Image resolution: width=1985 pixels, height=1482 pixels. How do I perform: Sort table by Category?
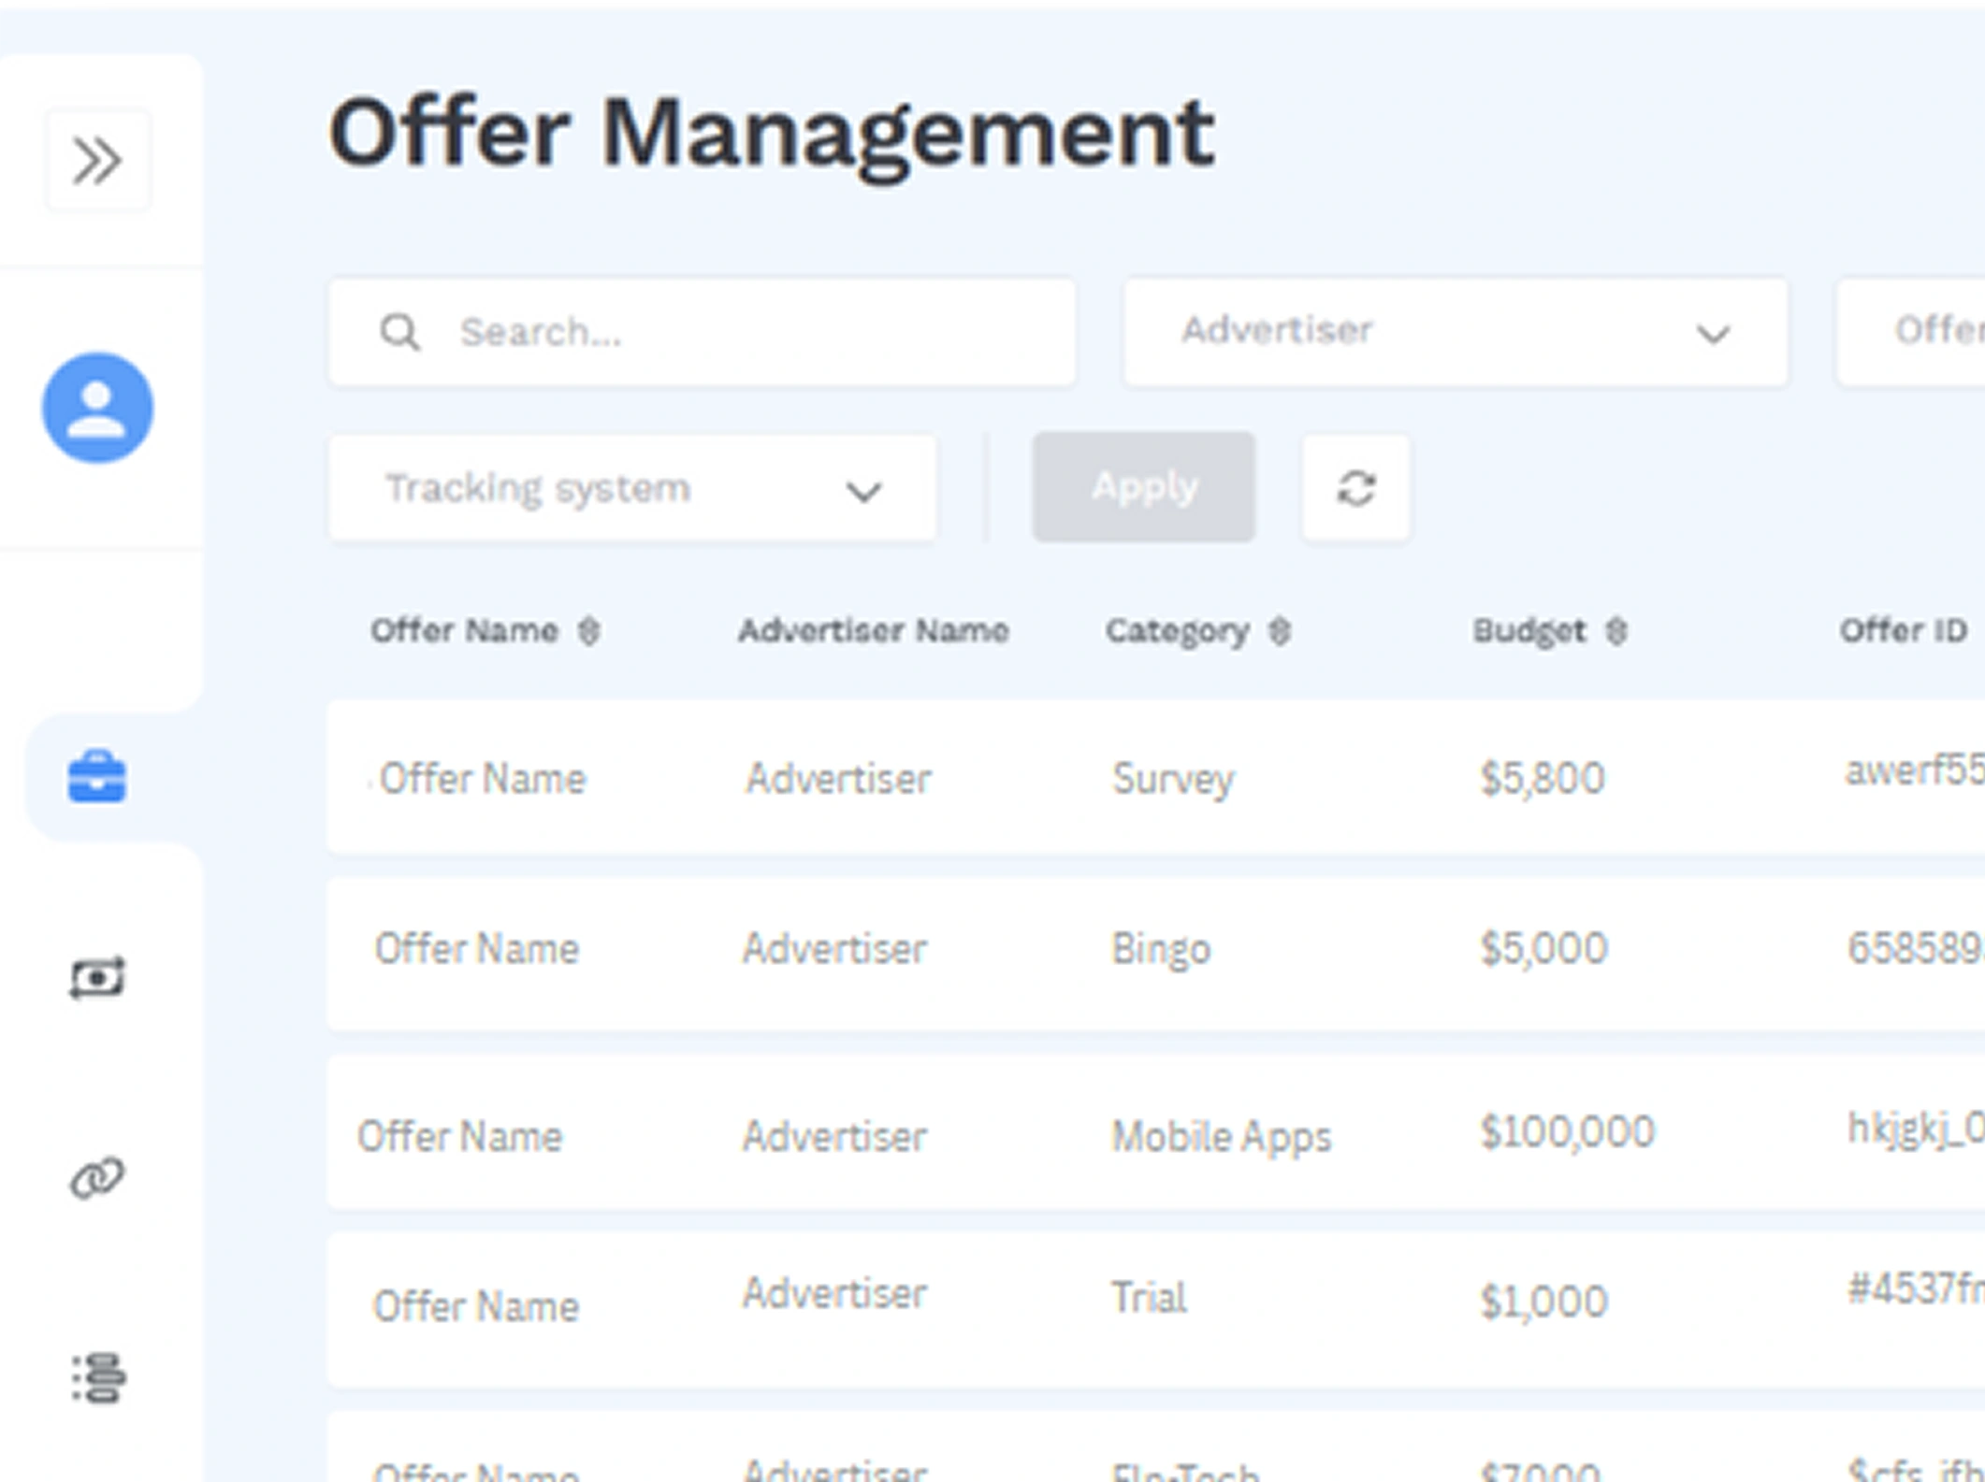point(1280,632)
